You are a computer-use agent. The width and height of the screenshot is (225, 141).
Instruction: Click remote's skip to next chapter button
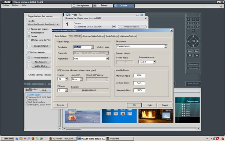[196, 51]
